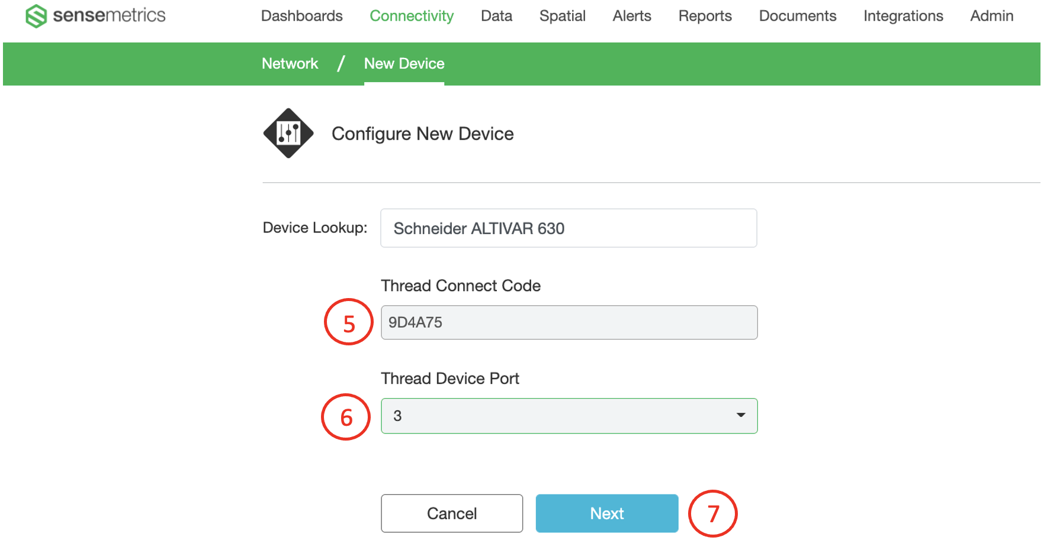Click the Cancel button
This screenshot has height=550, width=1047.
452,513
